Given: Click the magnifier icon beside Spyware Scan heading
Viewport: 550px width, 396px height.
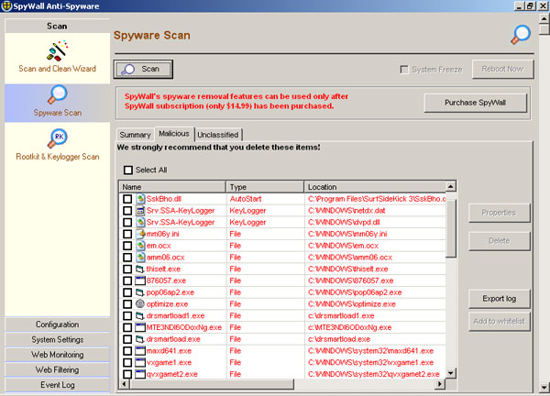Looking at the screenshot, I should (521, 35).
